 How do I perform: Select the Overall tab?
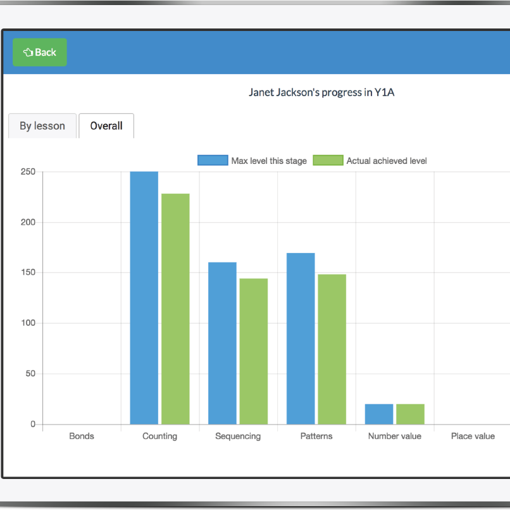(x=106, y=126)
